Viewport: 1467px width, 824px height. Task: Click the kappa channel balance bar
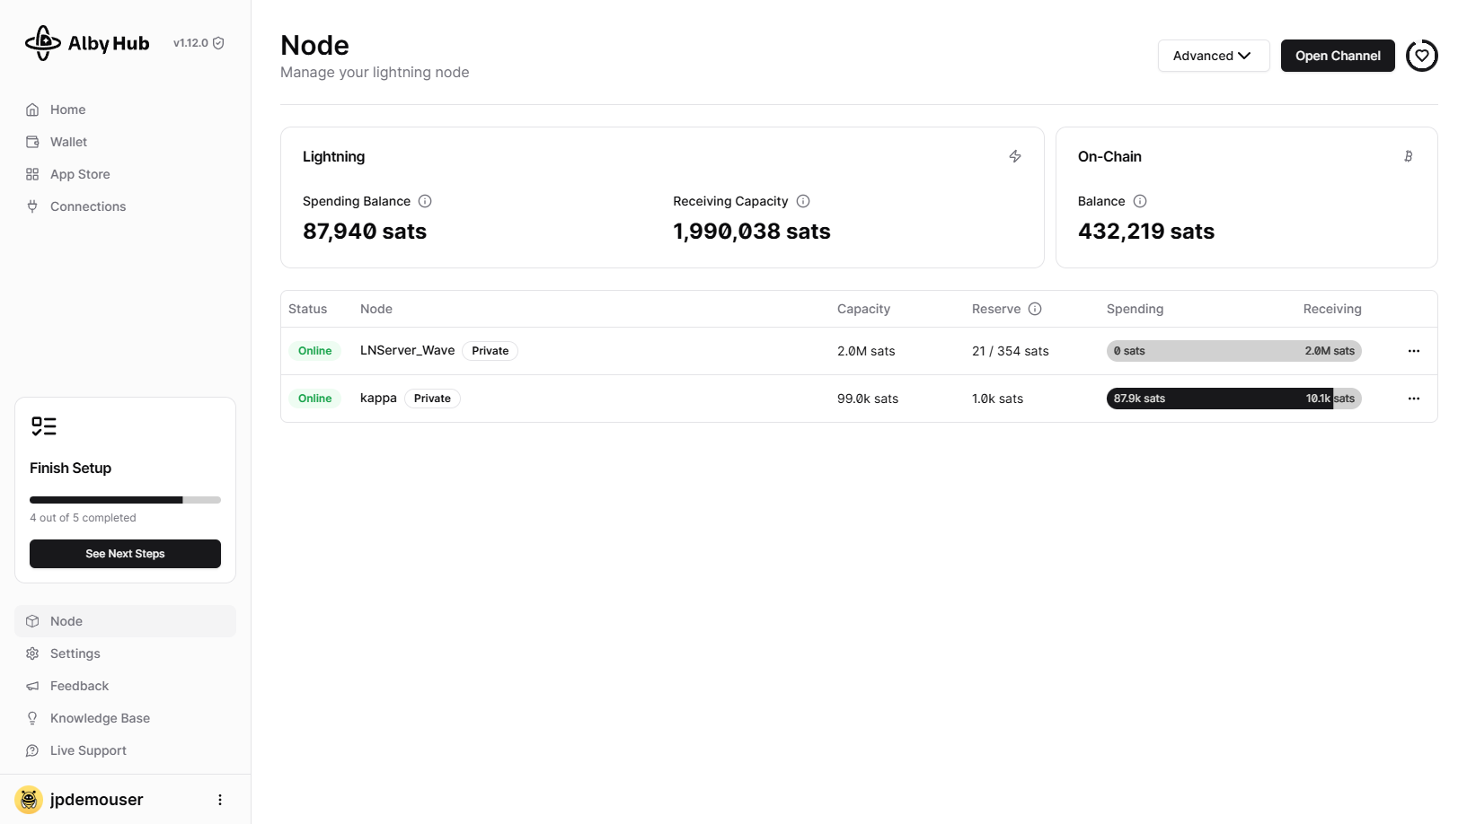click(x=1233, y=399)
